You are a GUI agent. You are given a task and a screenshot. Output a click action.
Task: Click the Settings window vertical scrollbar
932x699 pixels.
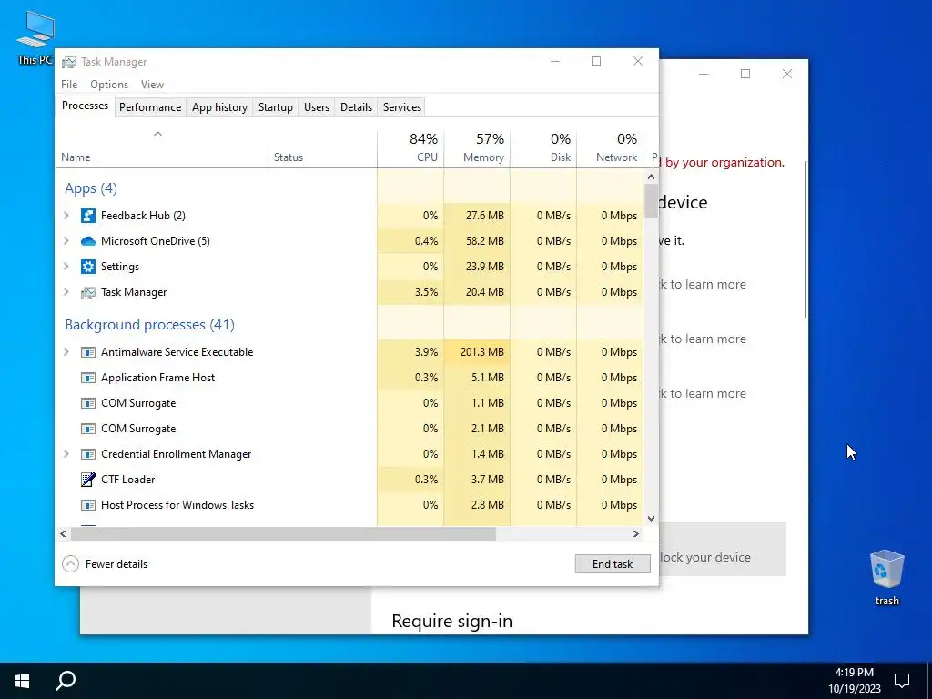click(805, 239)
